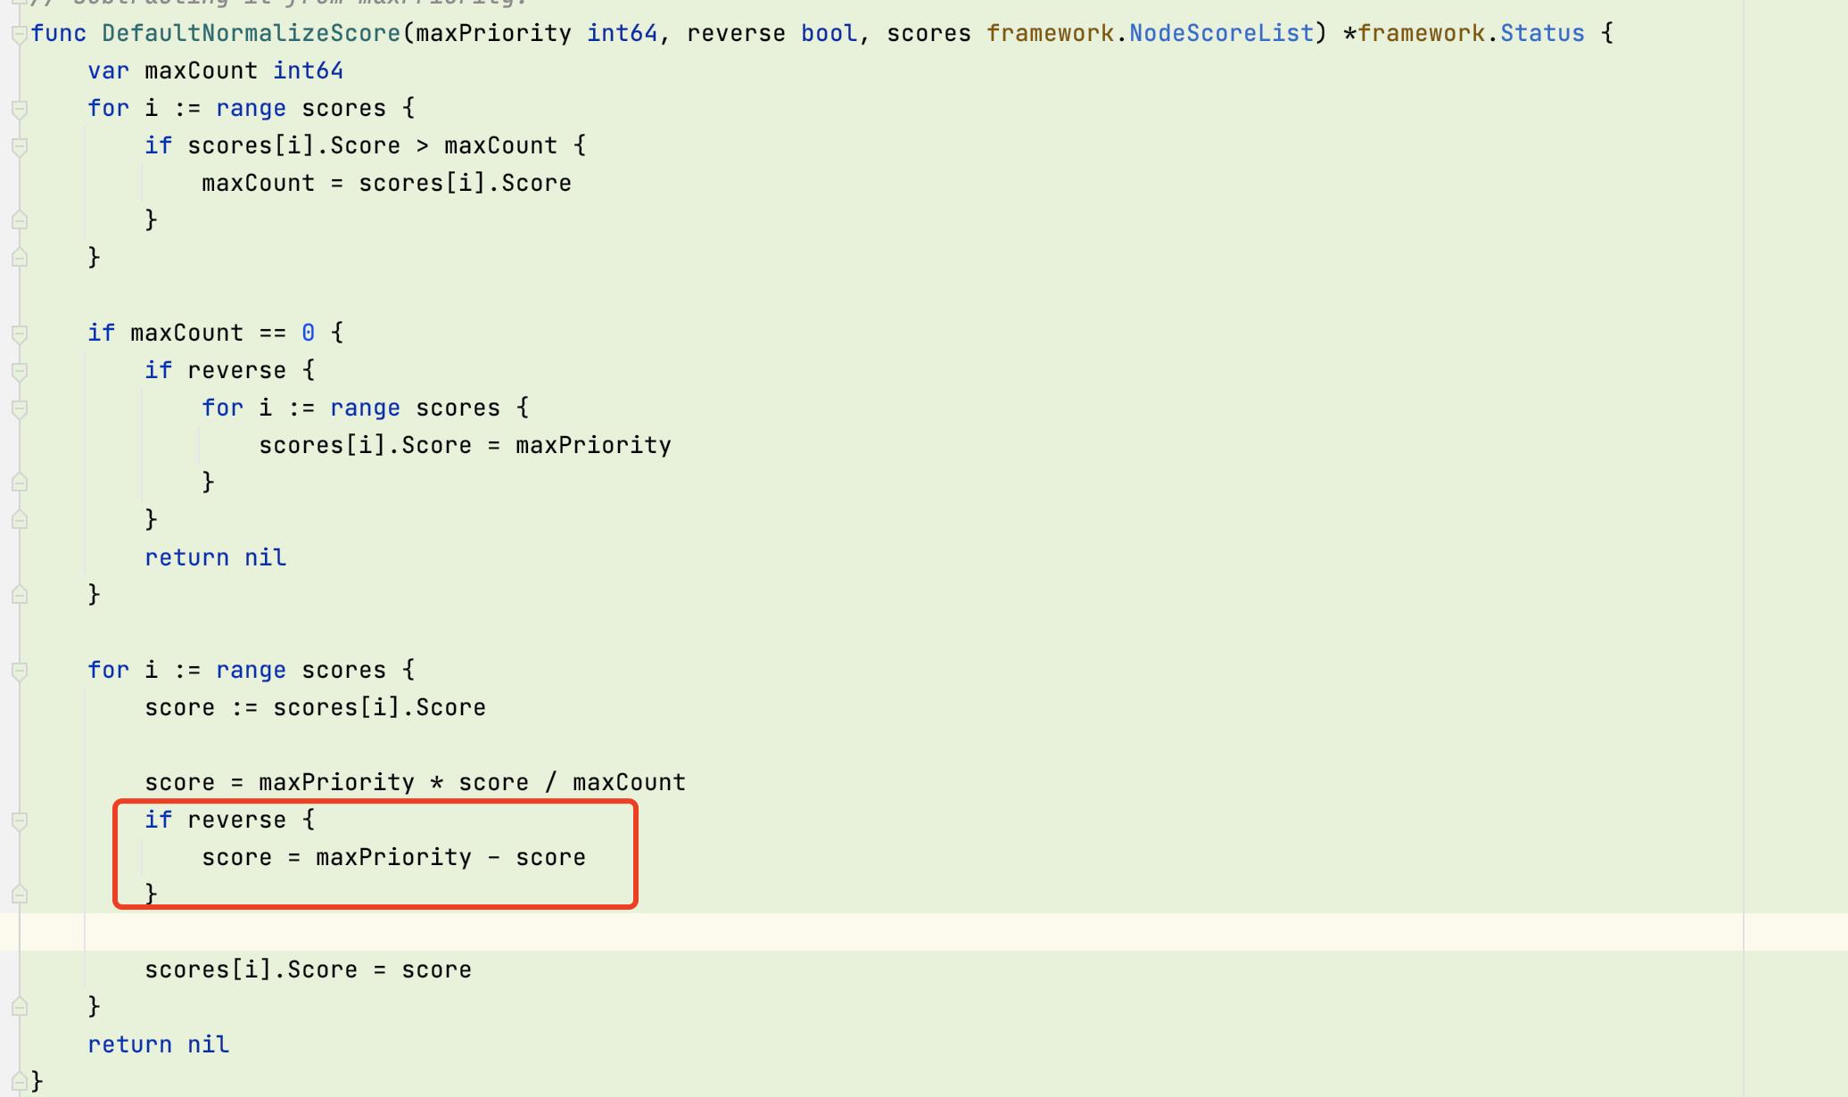Click fold-end marker at function's closing brace
The image size is (1848, 1097).
(x=19, y=1081)
